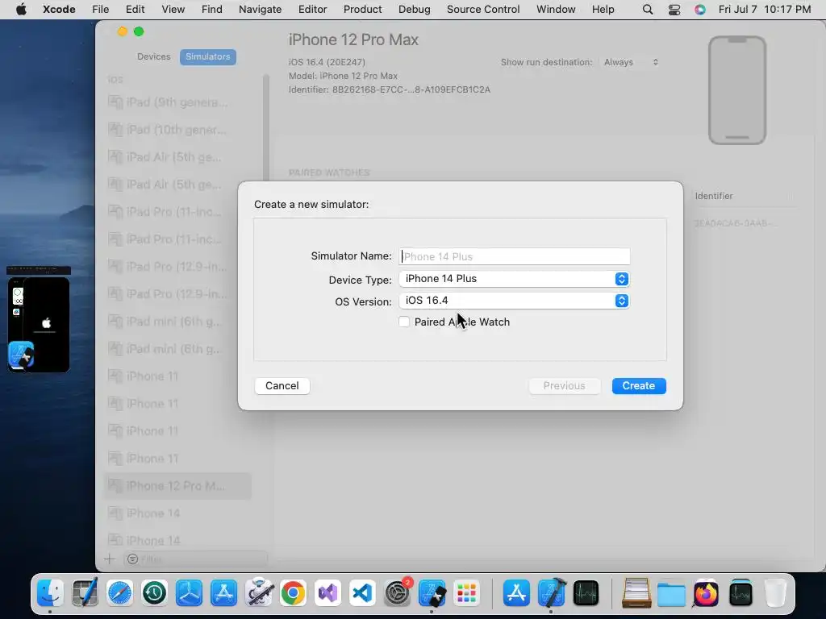Click the plus button to add simulator
Image resolution: width=826 pixels, height=619 pixels.
(109, 559)
